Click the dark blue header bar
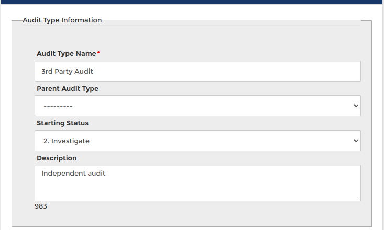This screenshot has height=230, width=384. click(192, 2)
